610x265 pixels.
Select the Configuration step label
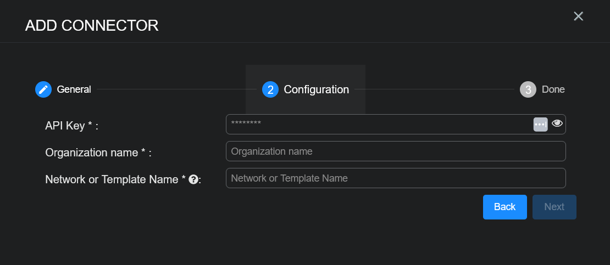316,89
